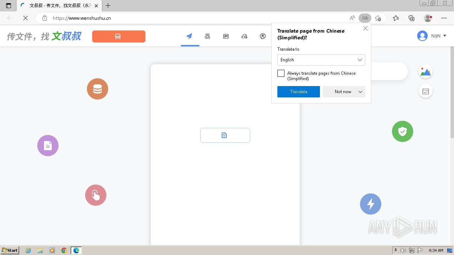The height and width of the screenshot is (255, 454).
Task: Close the wenshushu tab
Action: [96, 6]
